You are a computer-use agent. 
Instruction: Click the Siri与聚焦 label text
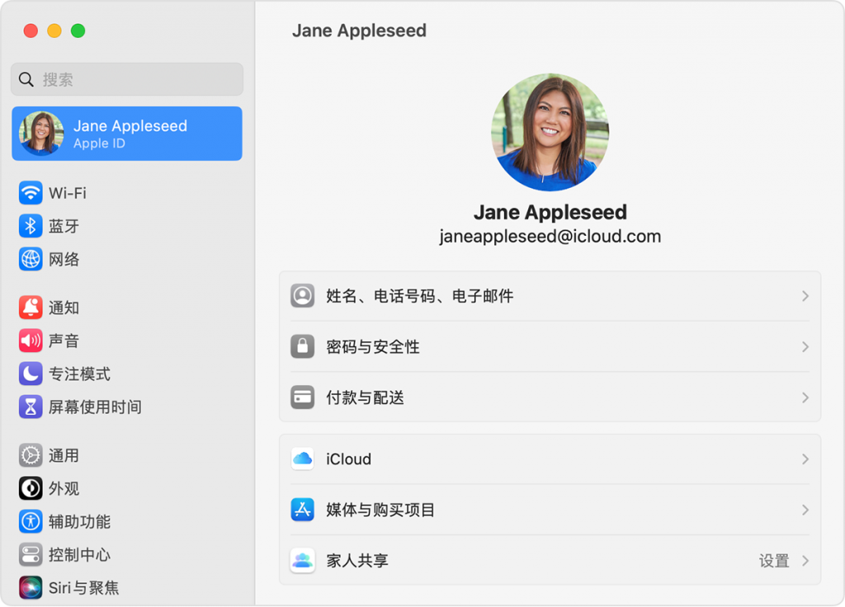[x=83, y=587]
